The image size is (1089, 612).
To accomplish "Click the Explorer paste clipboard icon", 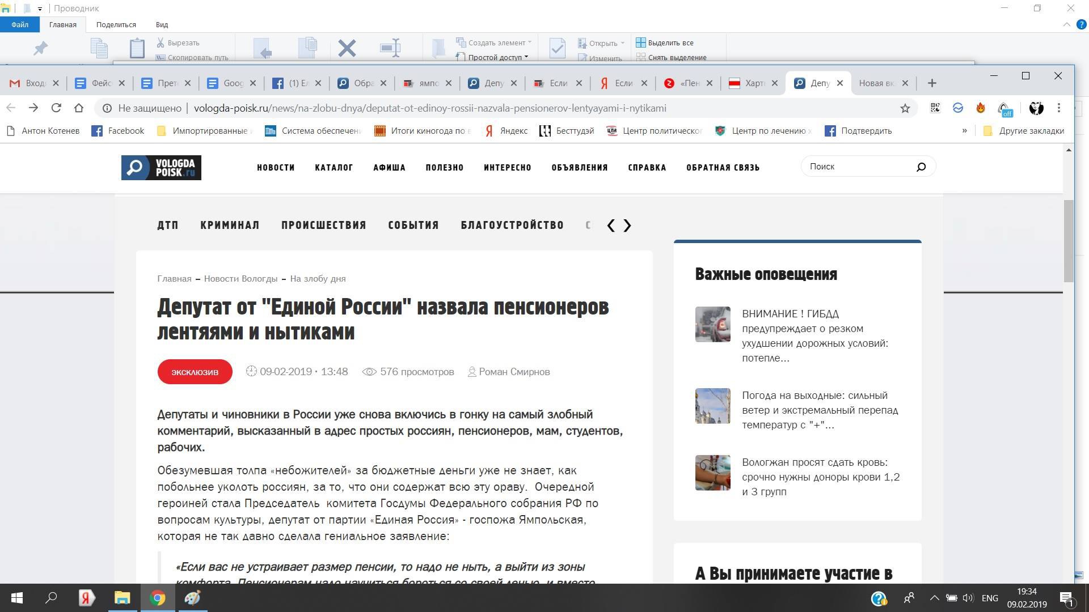I will coord(137,48).
